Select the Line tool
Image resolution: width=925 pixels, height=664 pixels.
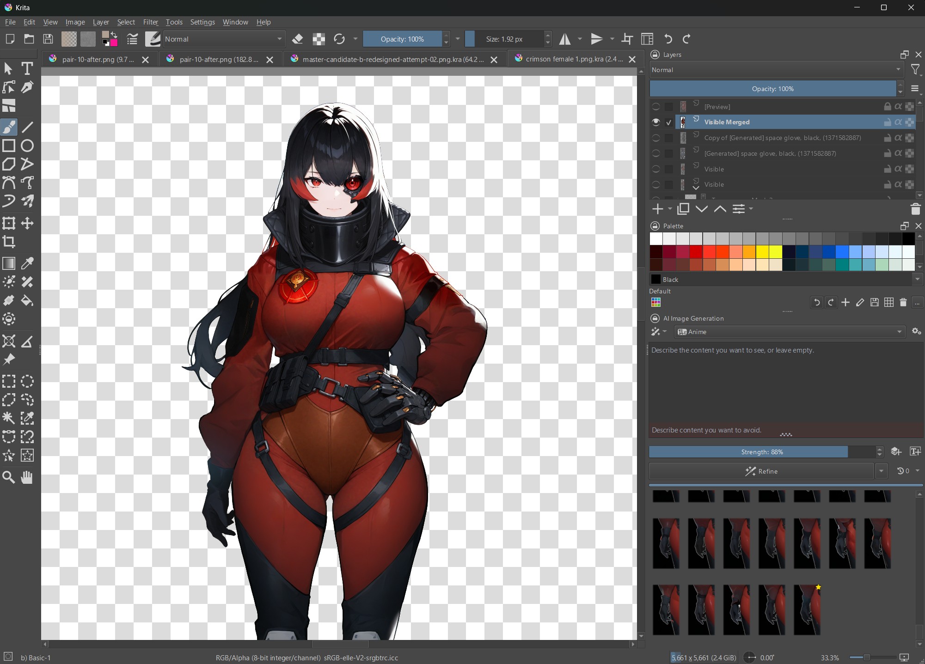click(27, 127)
